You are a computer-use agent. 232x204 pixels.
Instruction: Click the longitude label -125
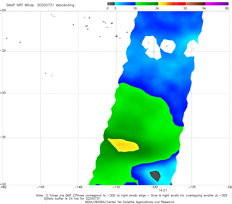[192, 187]
